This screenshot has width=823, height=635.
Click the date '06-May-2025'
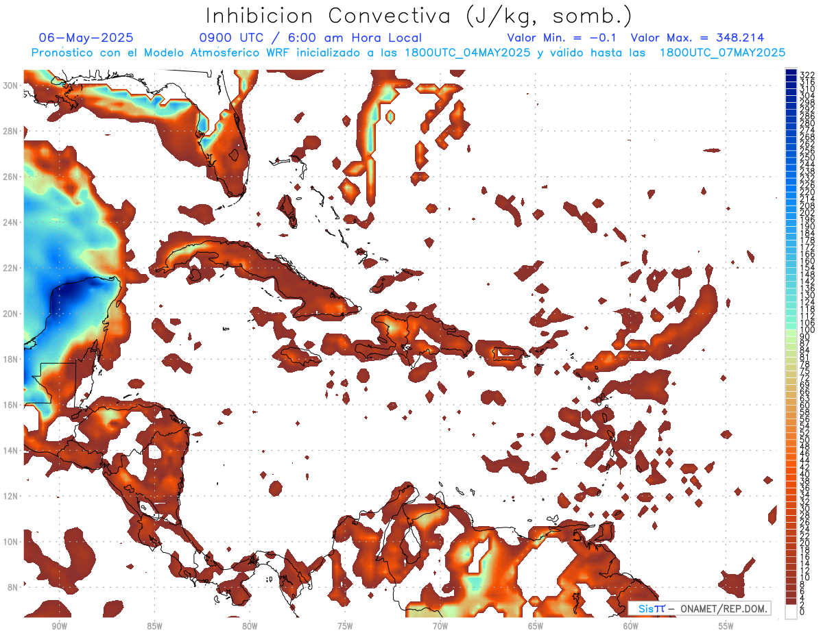click(x=86, y=38)
